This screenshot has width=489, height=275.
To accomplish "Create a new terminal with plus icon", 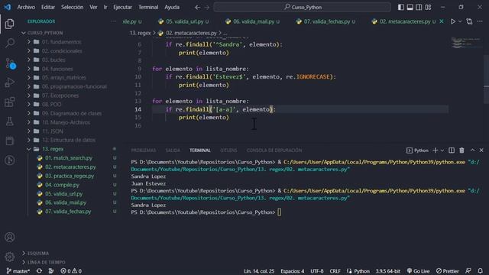I will coord(435,150).
